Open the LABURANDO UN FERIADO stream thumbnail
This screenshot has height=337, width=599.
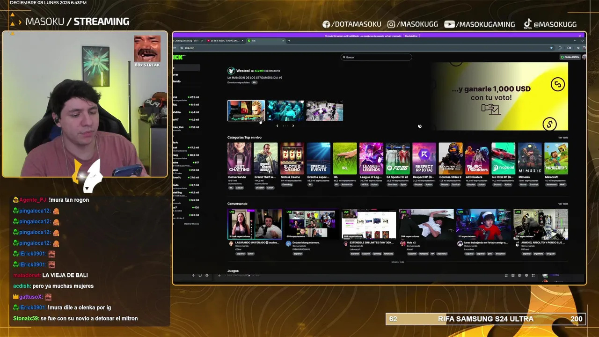[x=255, y=224]
